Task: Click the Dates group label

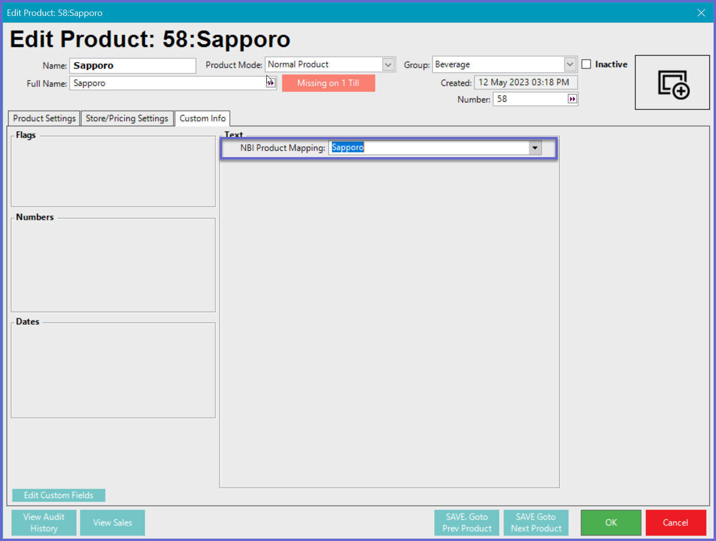Action: (27, 321)
